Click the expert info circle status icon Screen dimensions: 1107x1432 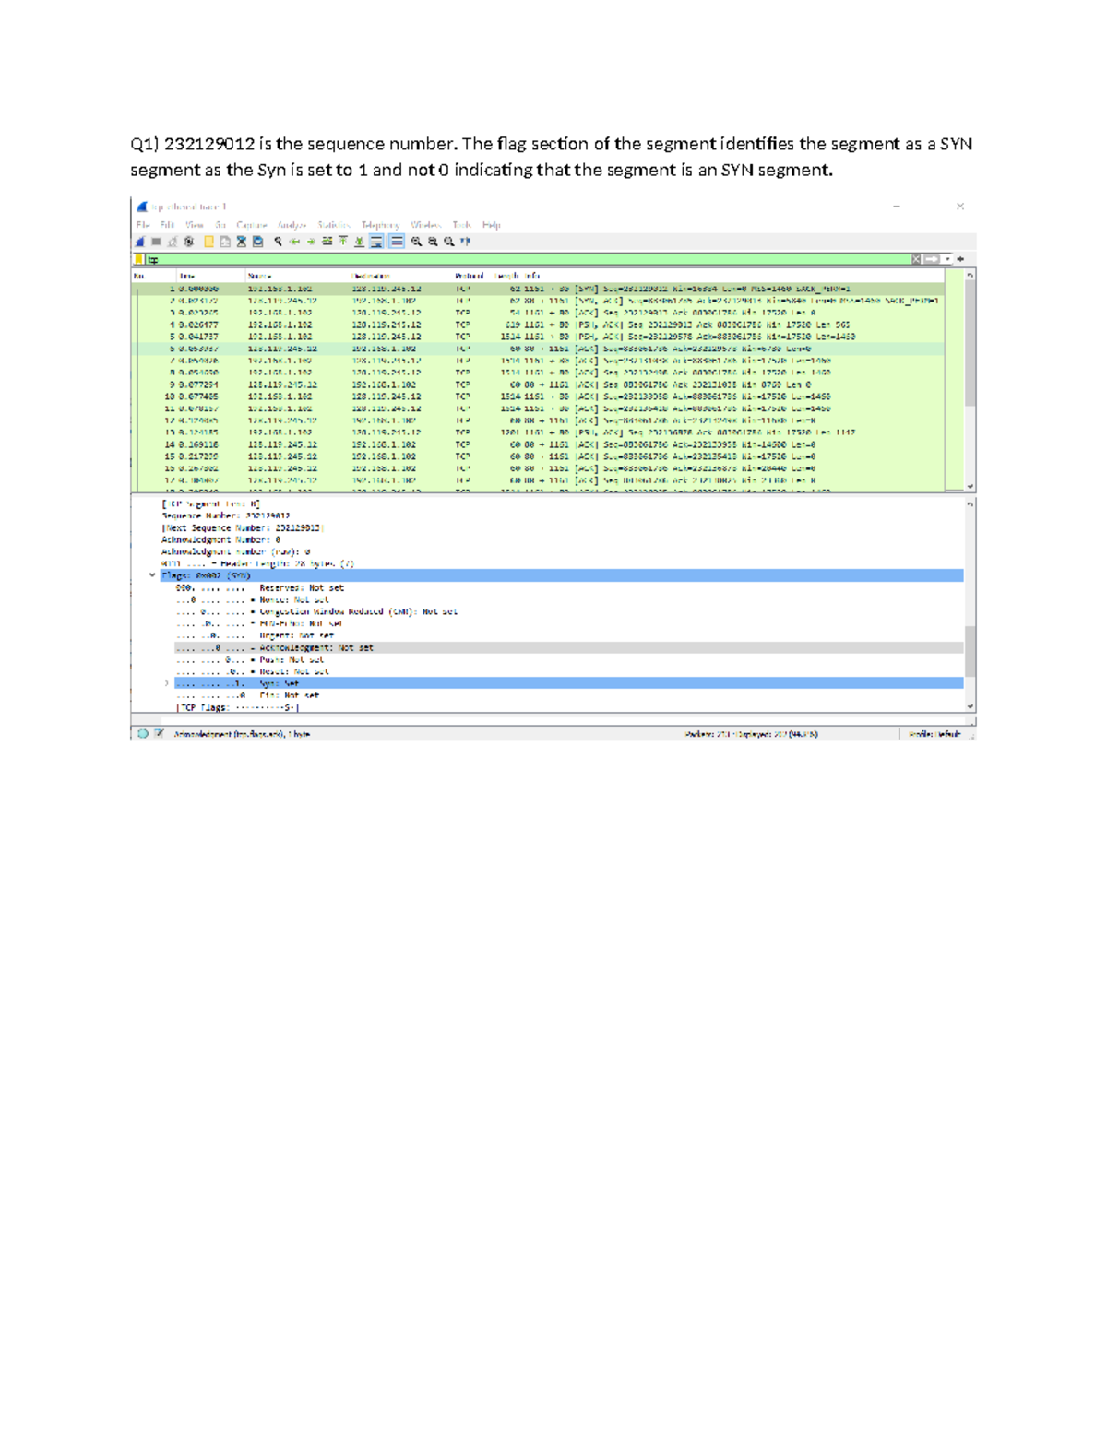pos(143,734)
